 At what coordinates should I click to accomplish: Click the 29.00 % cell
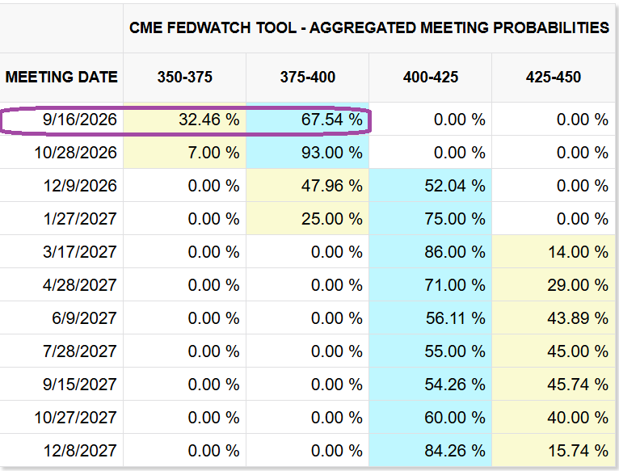(x=554, y=284)
